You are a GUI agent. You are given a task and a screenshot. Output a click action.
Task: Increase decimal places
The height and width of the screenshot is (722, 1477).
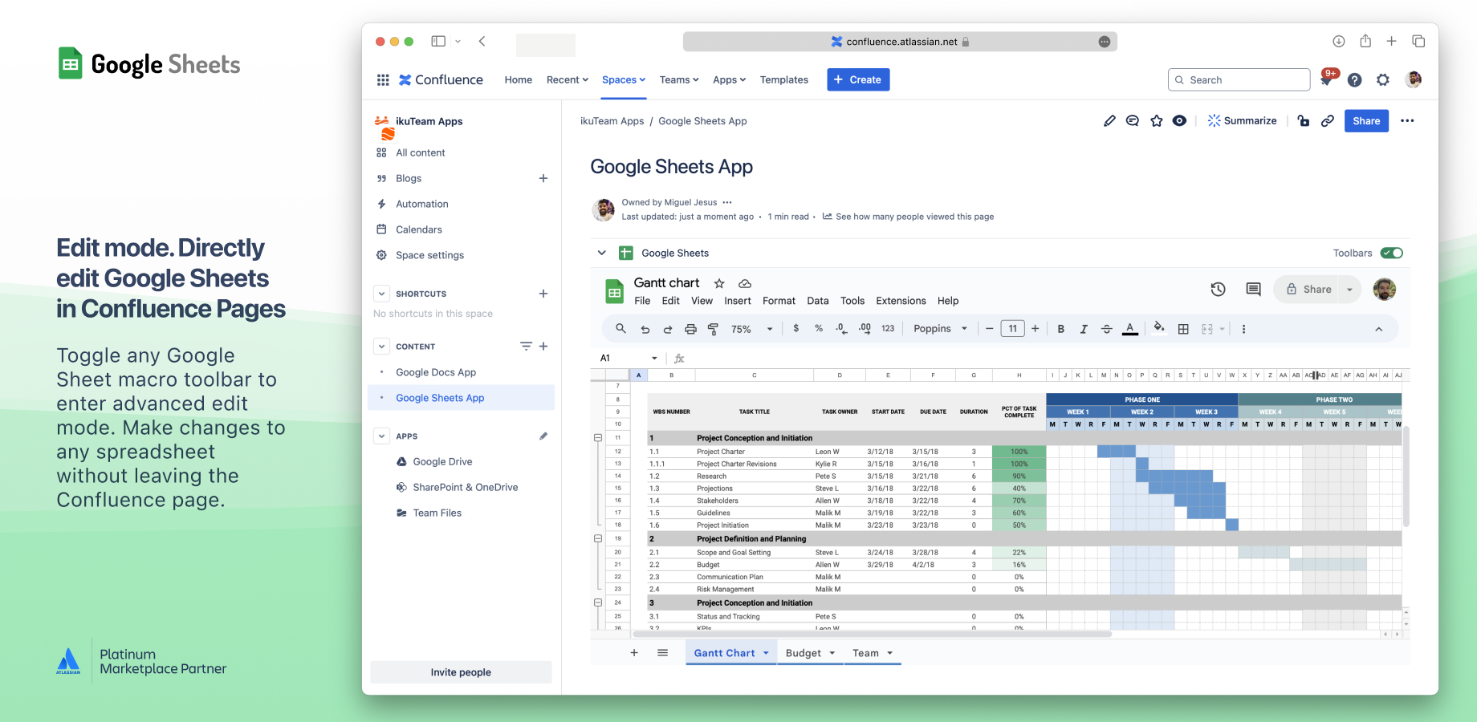pyautogui.click(x=865, y=328)
